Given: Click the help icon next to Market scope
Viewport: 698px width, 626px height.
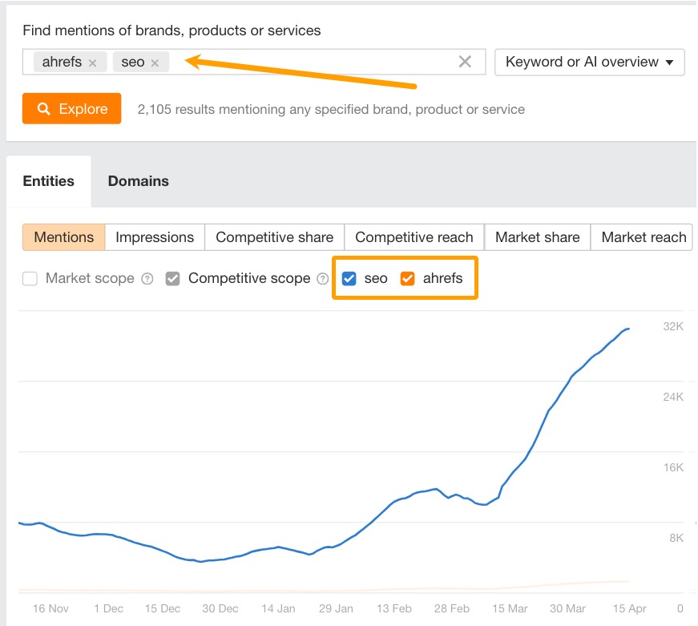Looking at the screenshot, I should [x=149, y=278].
